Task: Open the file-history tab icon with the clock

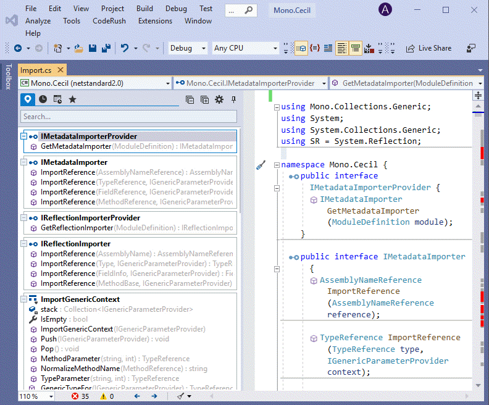Action: 57,99
